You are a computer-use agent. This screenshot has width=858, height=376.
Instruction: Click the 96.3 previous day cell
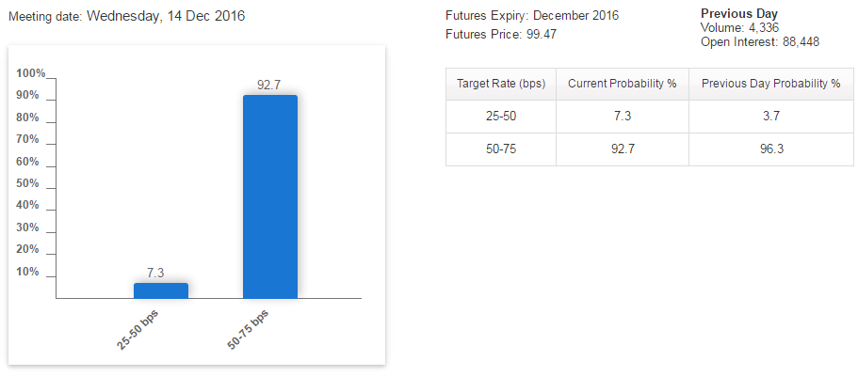[770, 149]
